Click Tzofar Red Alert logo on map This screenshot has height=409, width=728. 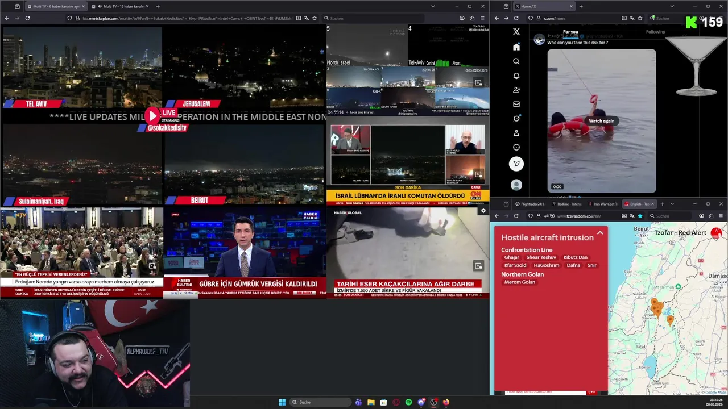point(716,233)
